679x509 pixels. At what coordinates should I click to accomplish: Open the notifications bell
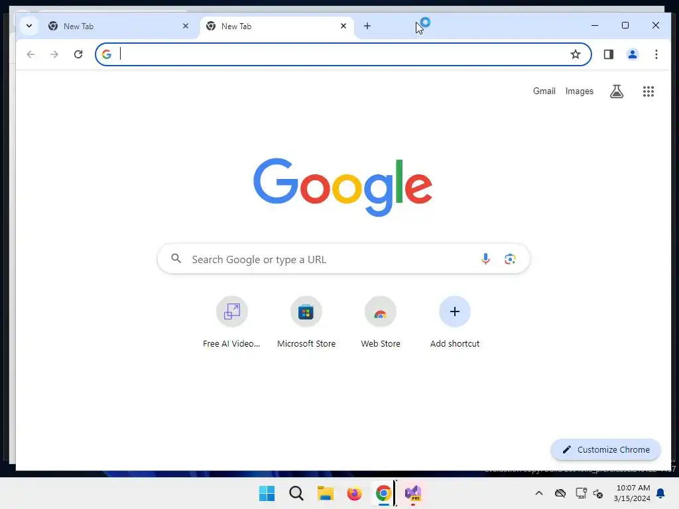(x=660, y=493)
